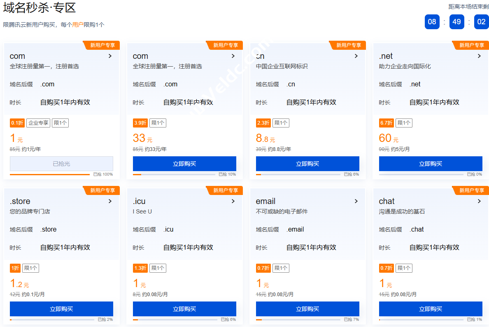
Task: Click the sold-out 已抢光 button
Action: pos(61,164)
